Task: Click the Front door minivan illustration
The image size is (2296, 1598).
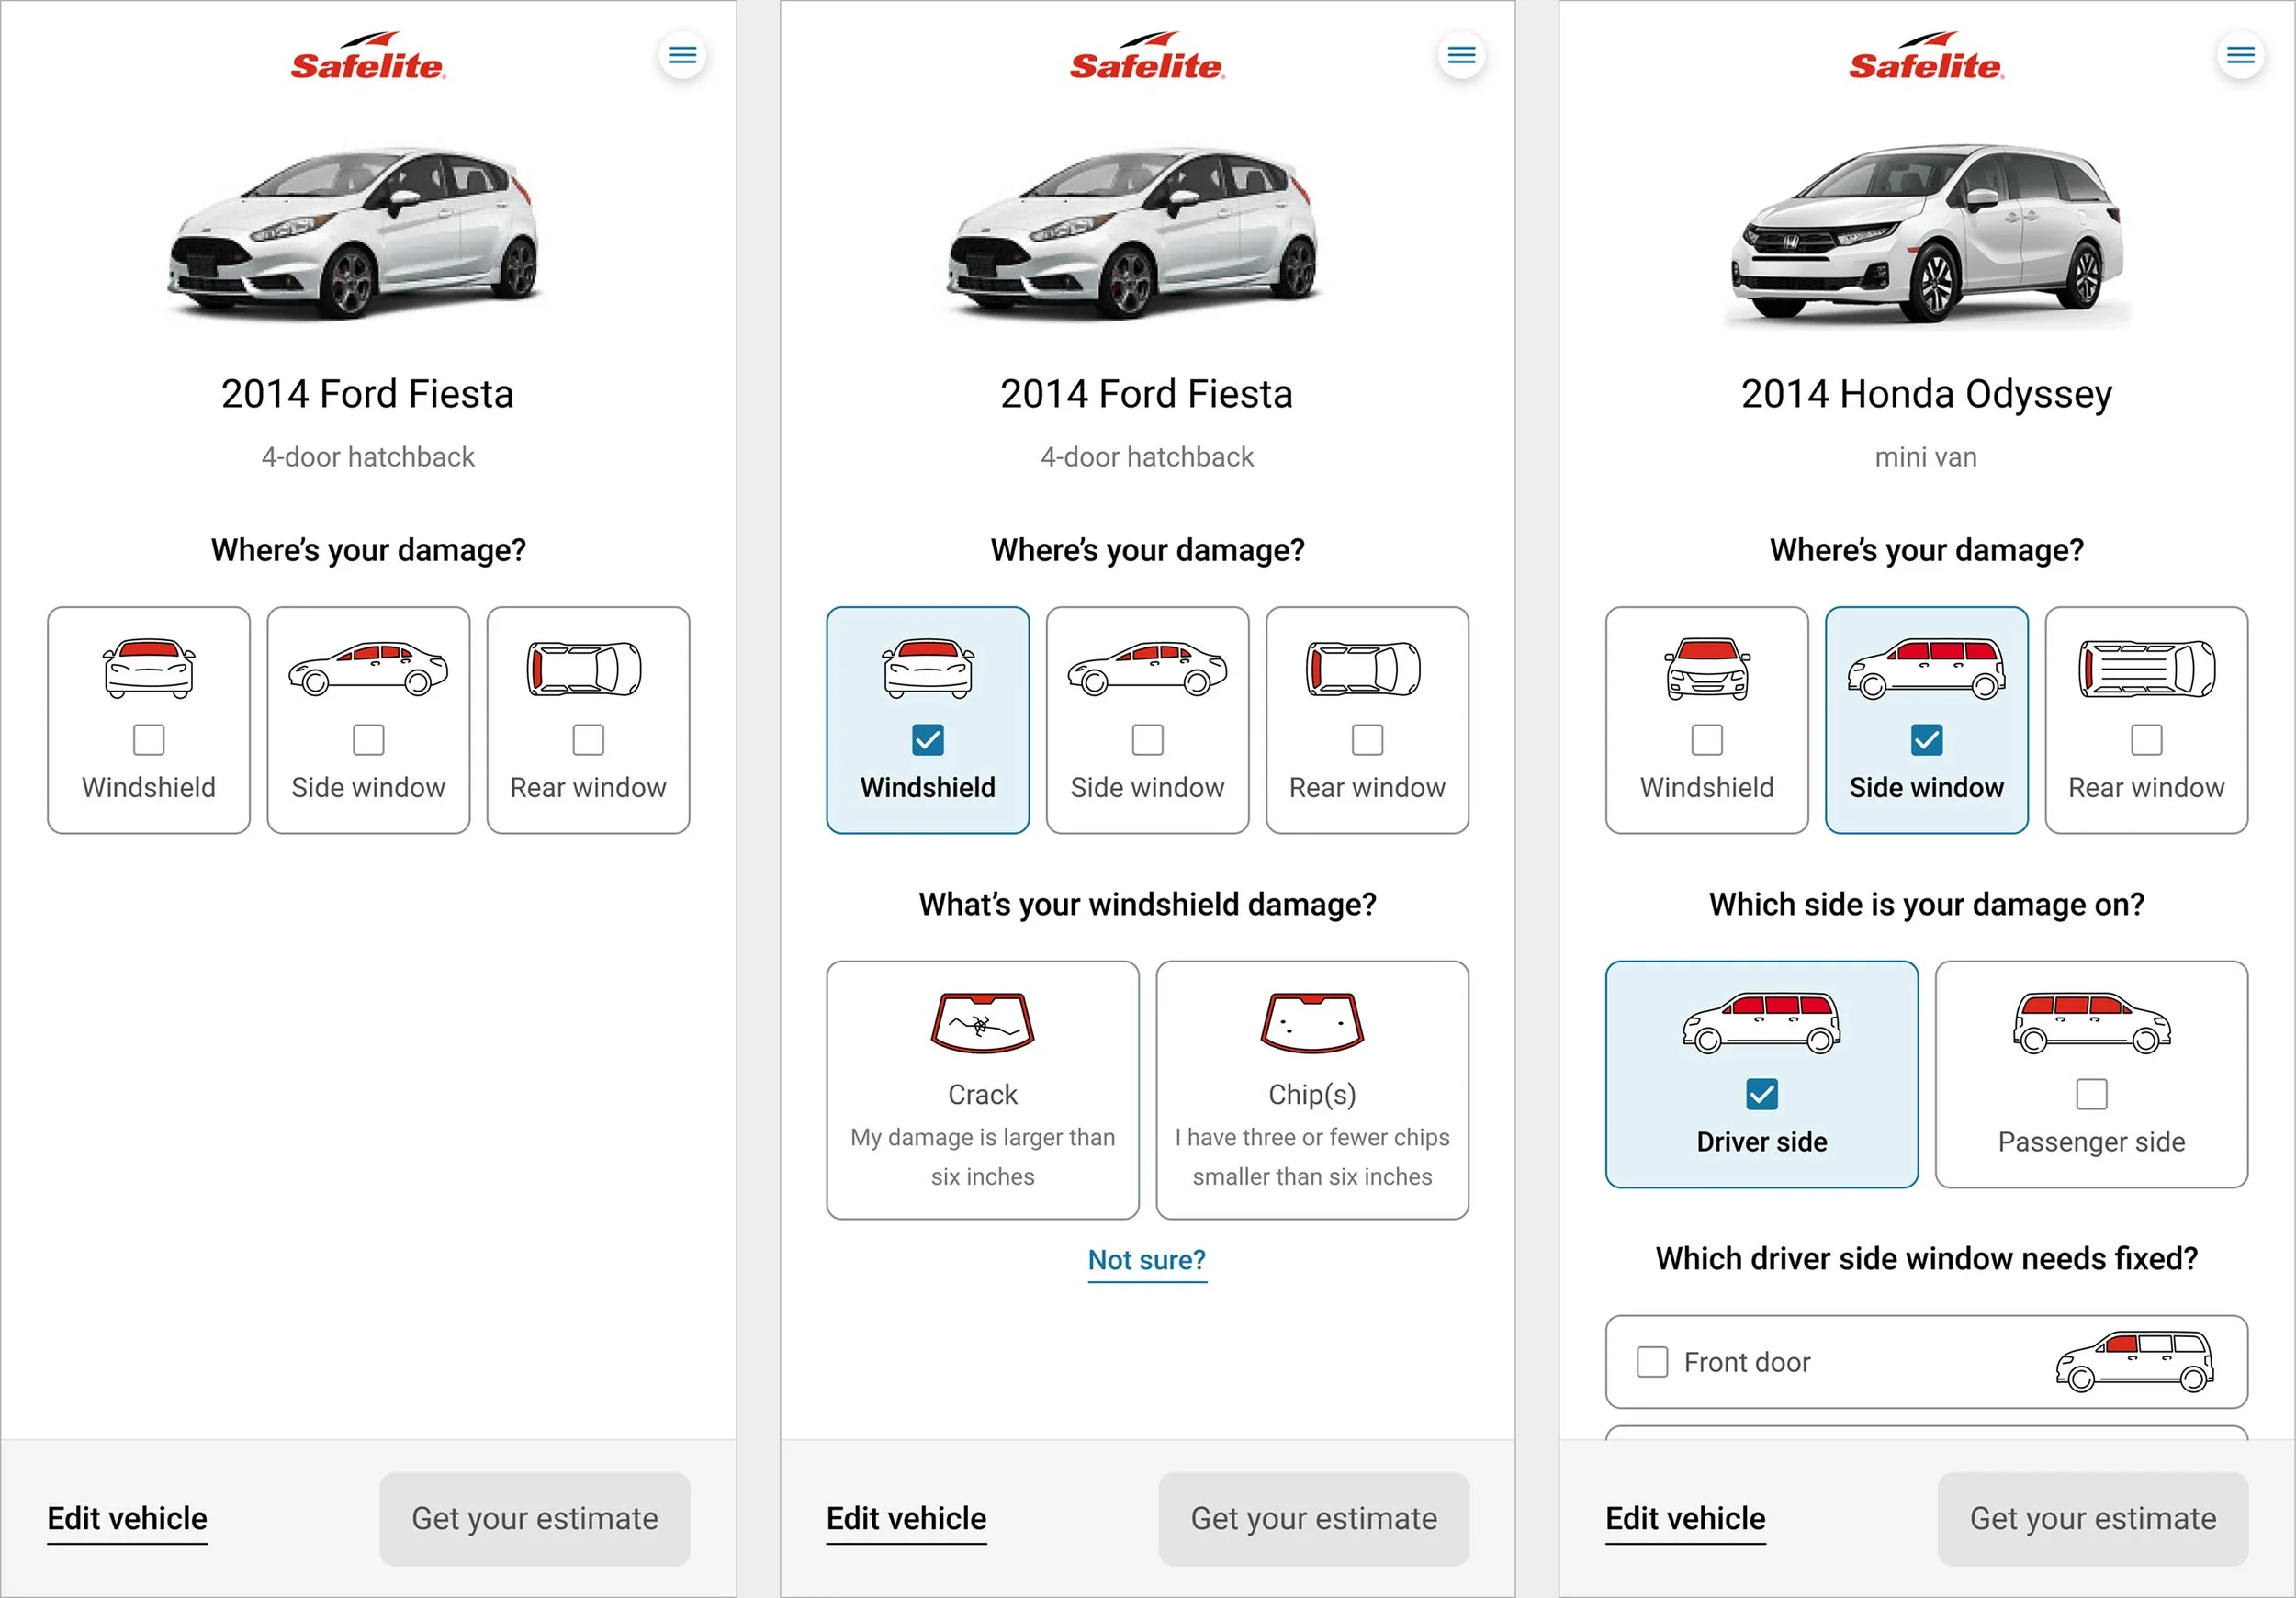Action: coord(2134,1361)
